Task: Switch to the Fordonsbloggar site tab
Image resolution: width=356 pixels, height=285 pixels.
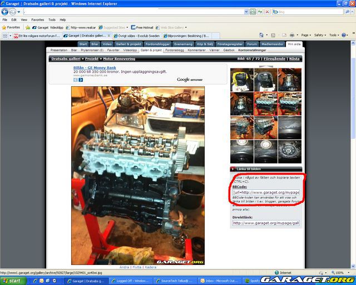Action: pyautogui.click(x=160, y=43)
